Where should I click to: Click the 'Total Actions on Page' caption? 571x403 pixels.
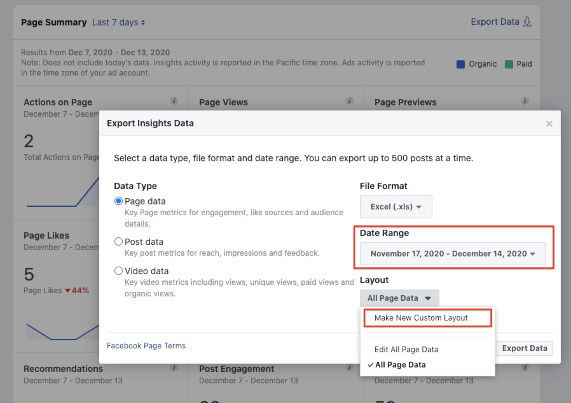point(61,157)
